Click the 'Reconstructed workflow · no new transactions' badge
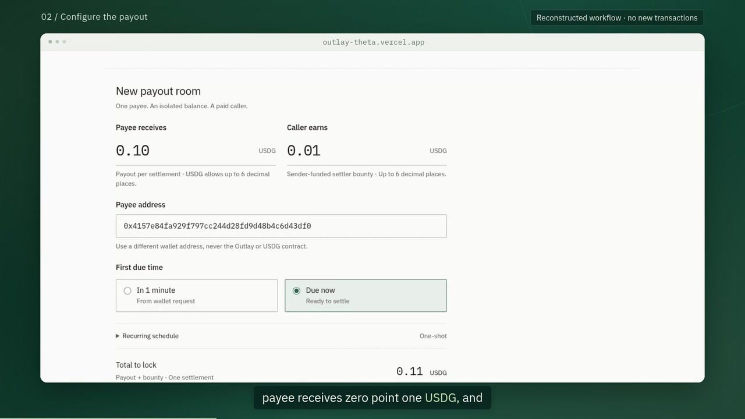 coord(617,18)
